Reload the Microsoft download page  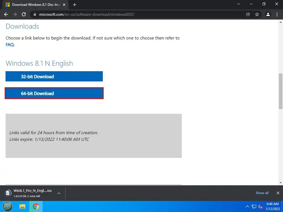pos(24,14)
